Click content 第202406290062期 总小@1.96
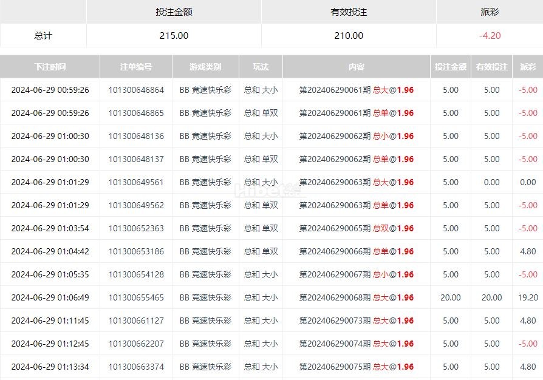Image resolution: width=543 pixels, height=380 pixels. pos(357,136)
